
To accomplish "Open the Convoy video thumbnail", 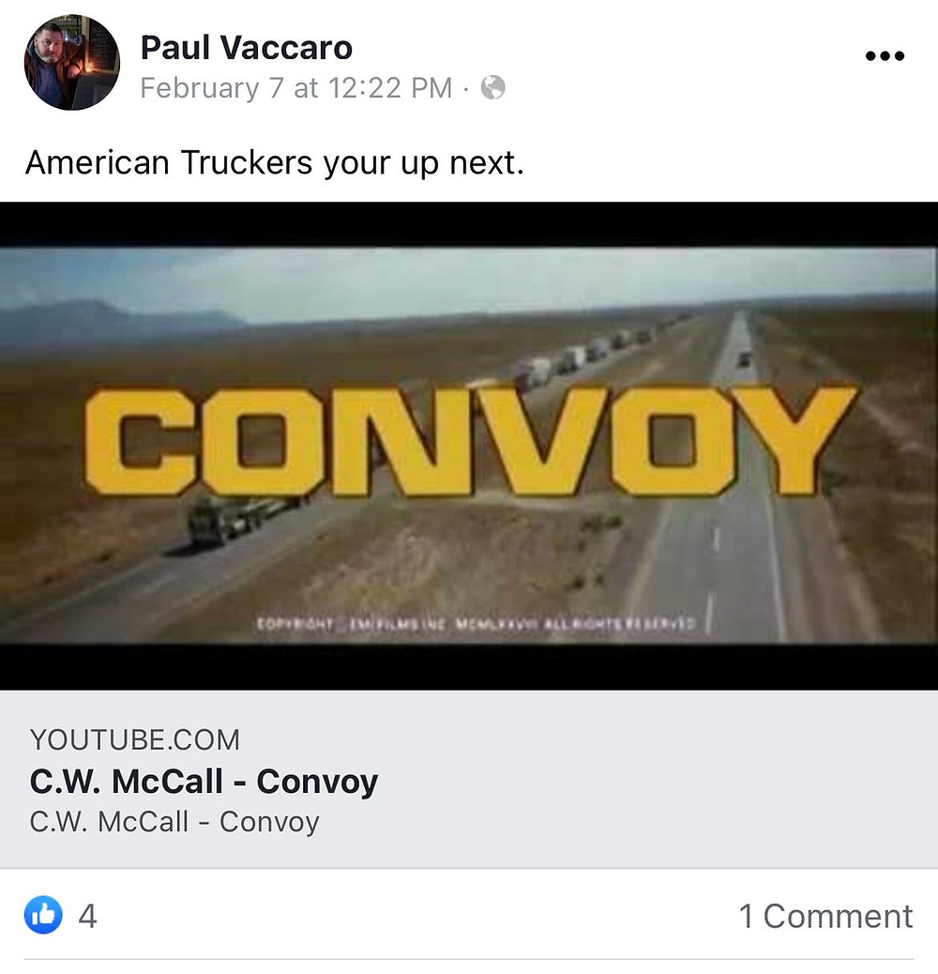I will tap(469, 446).
